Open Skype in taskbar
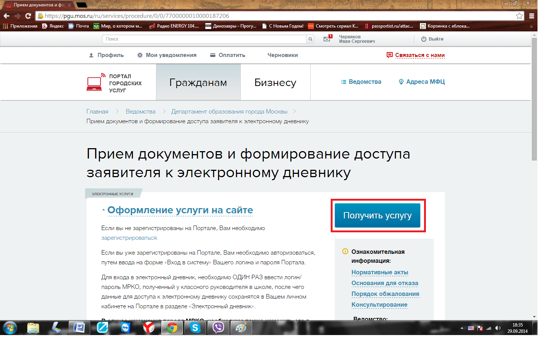Viewport: 539px width, 341px height. click(x=196, y=328)
